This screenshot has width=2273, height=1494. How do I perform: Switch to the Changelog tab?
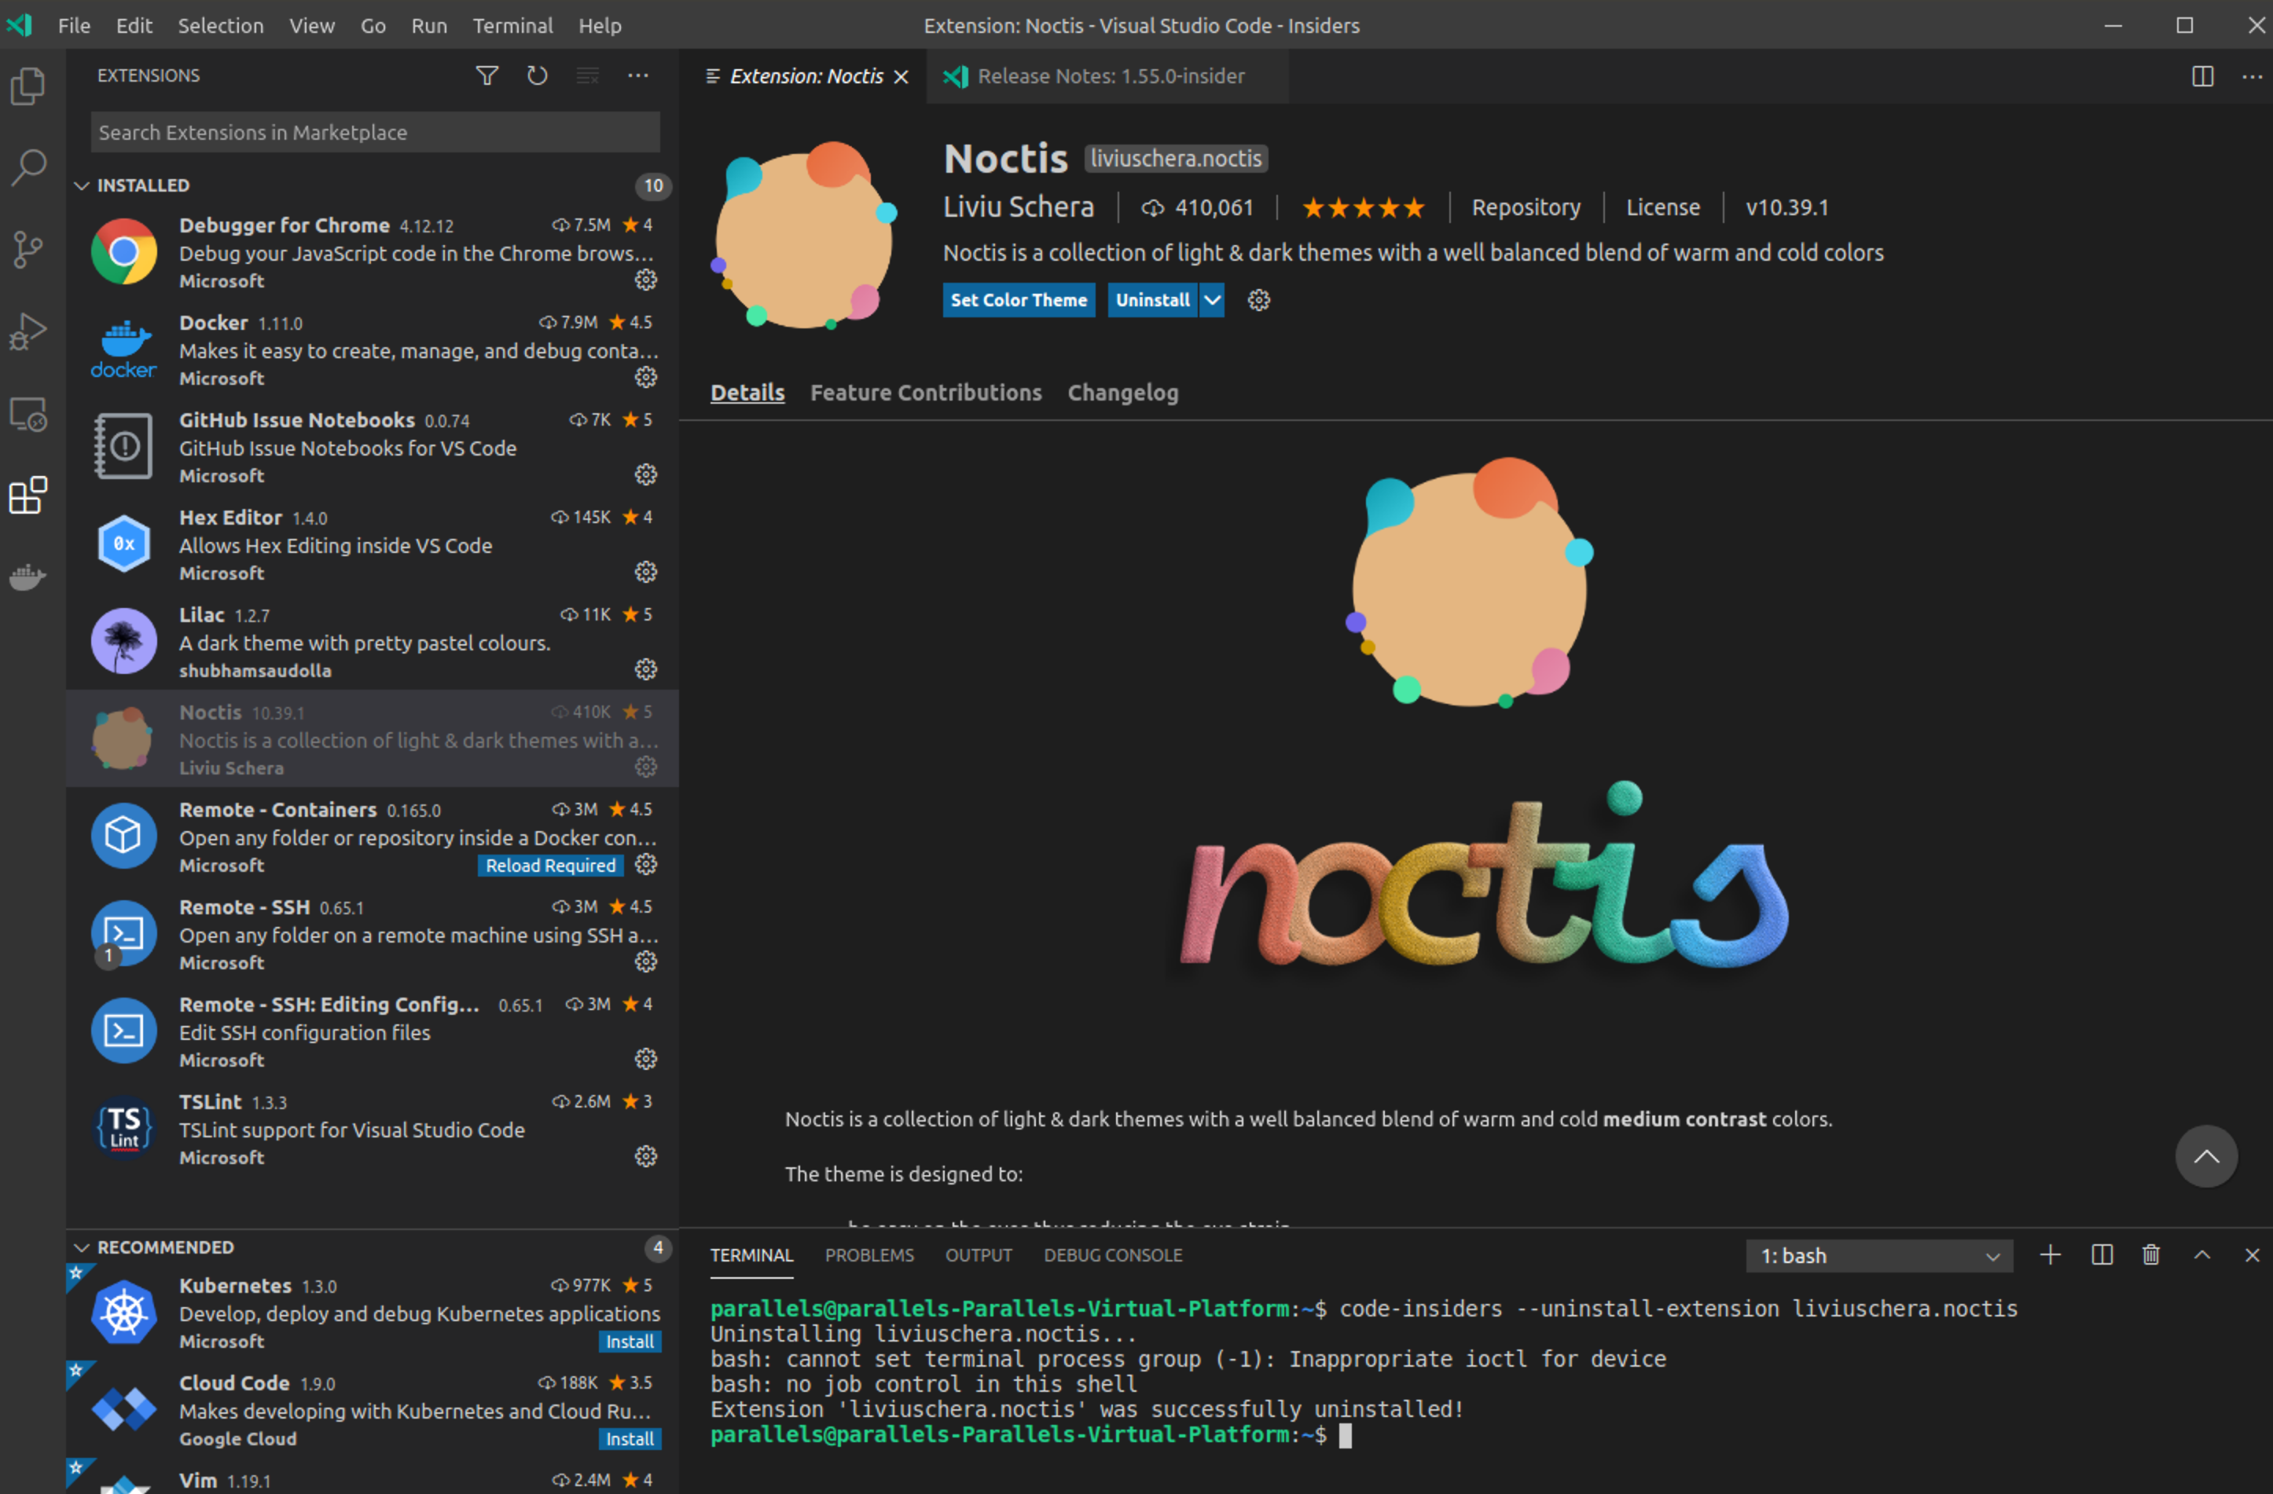click(1122, 393)
